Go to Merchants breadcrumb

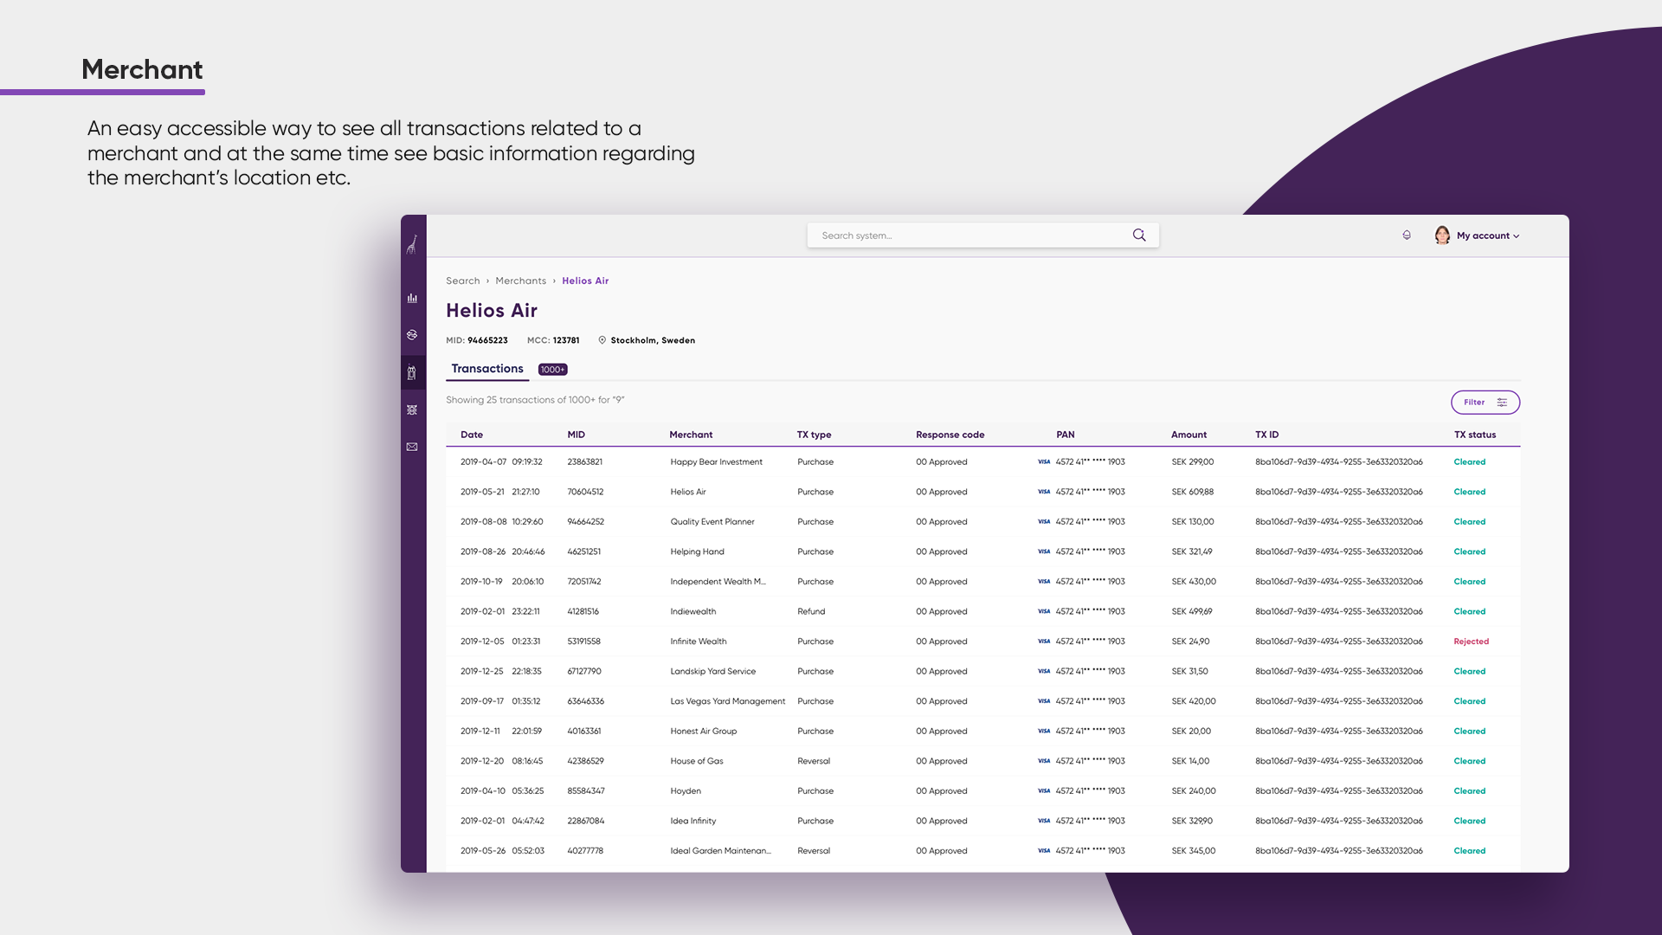coord(520,280)
